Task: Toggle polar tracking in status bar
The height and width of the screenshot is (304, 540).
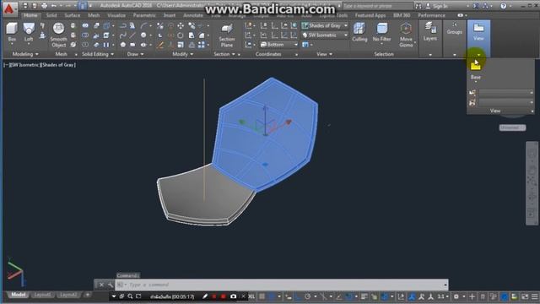Action: click(x=307, y=296)
